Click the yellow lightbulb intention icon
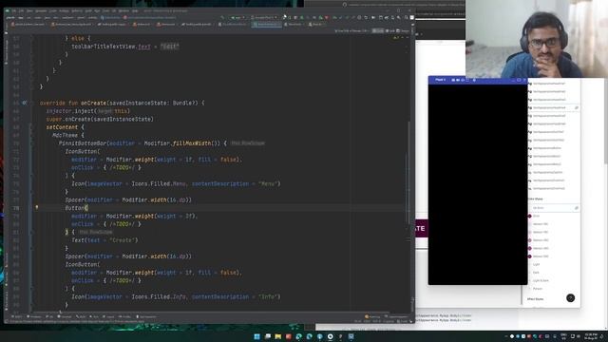Viewport: 608px width, 342px height. pos(37,207)
